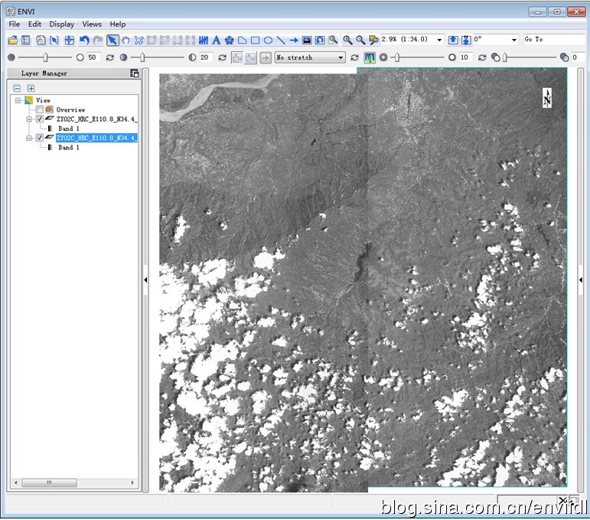The image size is (590, 520).
Task: Click the Open file folder icon
Action: pos(13,40)
